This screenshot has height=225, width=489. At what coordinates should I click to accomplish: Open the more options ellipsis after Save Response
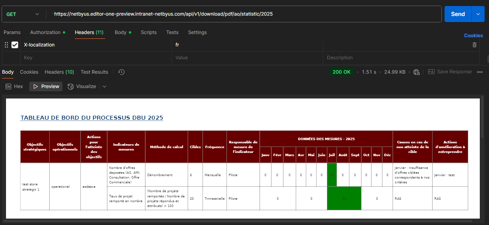pyautogui.click(x=480, y=72)
